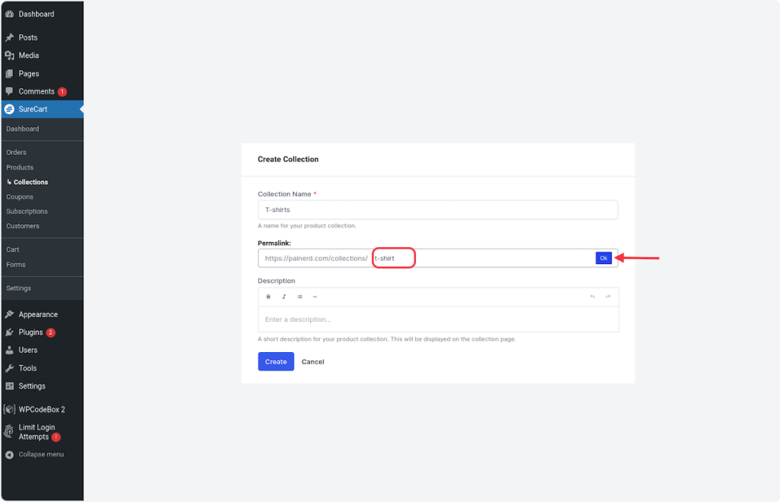Open the Plugins admin menu
This screenshot has height=502, width=780.
(x=30, y=332)
